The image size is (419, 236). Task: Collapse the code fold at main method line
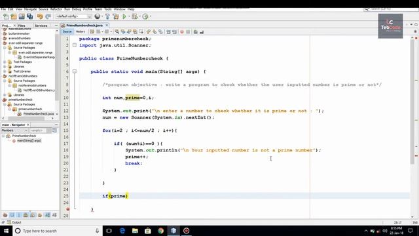pos(75,71)
